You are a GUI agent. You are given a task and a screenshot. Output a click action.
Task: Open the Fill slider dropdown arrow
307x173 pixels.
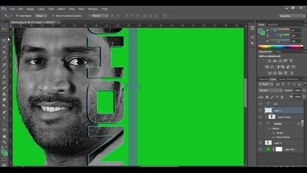(x=304, y=97)
